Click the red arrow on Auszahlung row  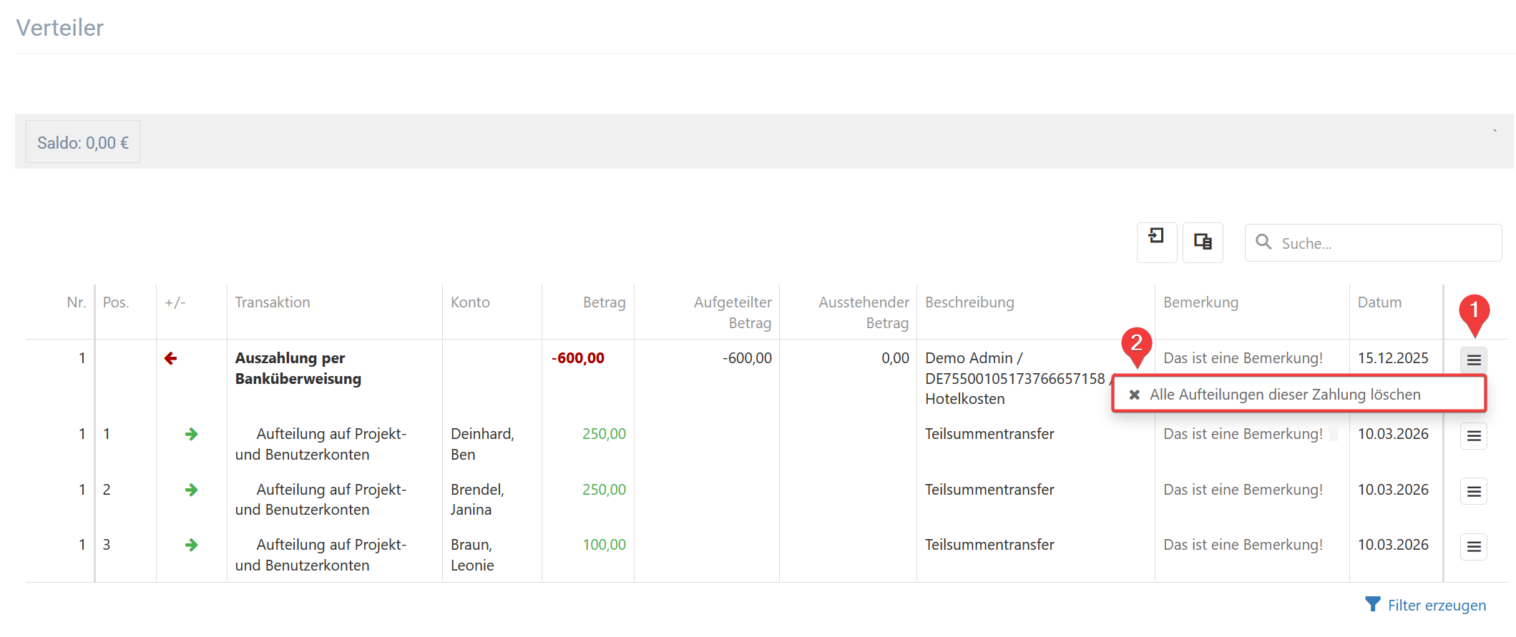pos(170,358)
